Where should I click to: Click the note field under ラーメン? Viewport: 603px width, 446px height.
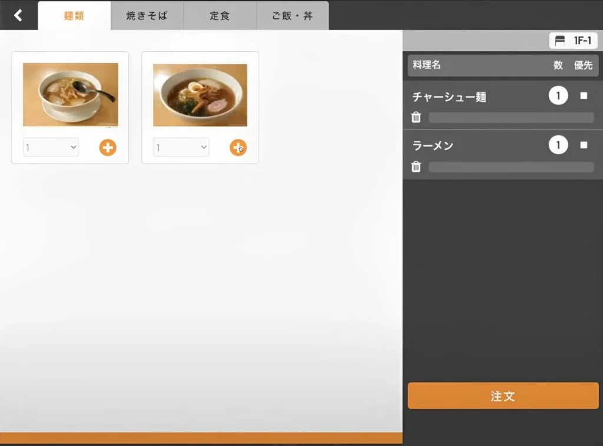coord(511,167)
